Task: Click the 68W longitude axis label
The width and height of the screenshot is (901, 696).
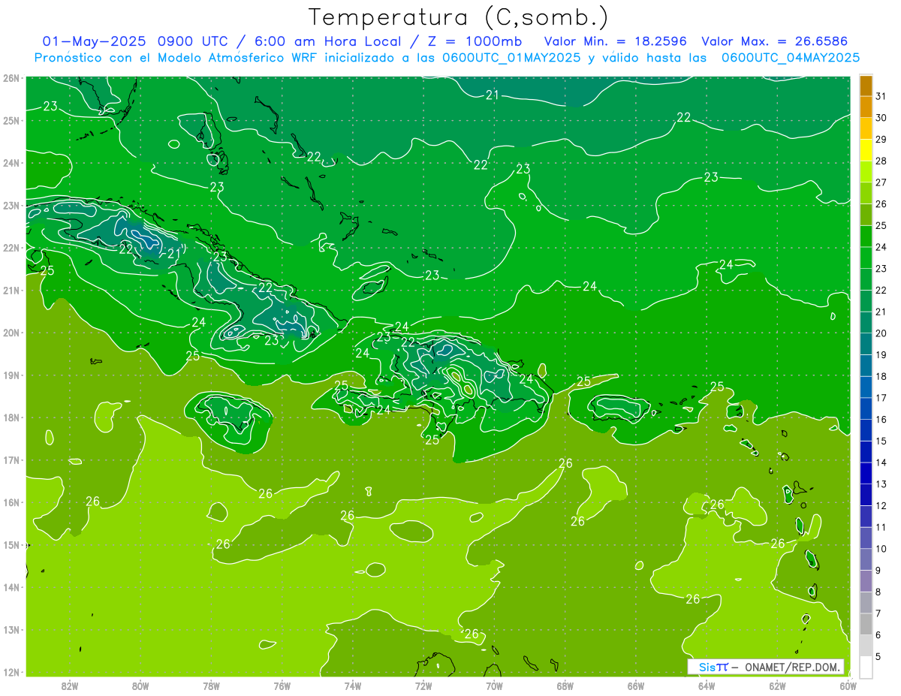Action: point(565,685)
